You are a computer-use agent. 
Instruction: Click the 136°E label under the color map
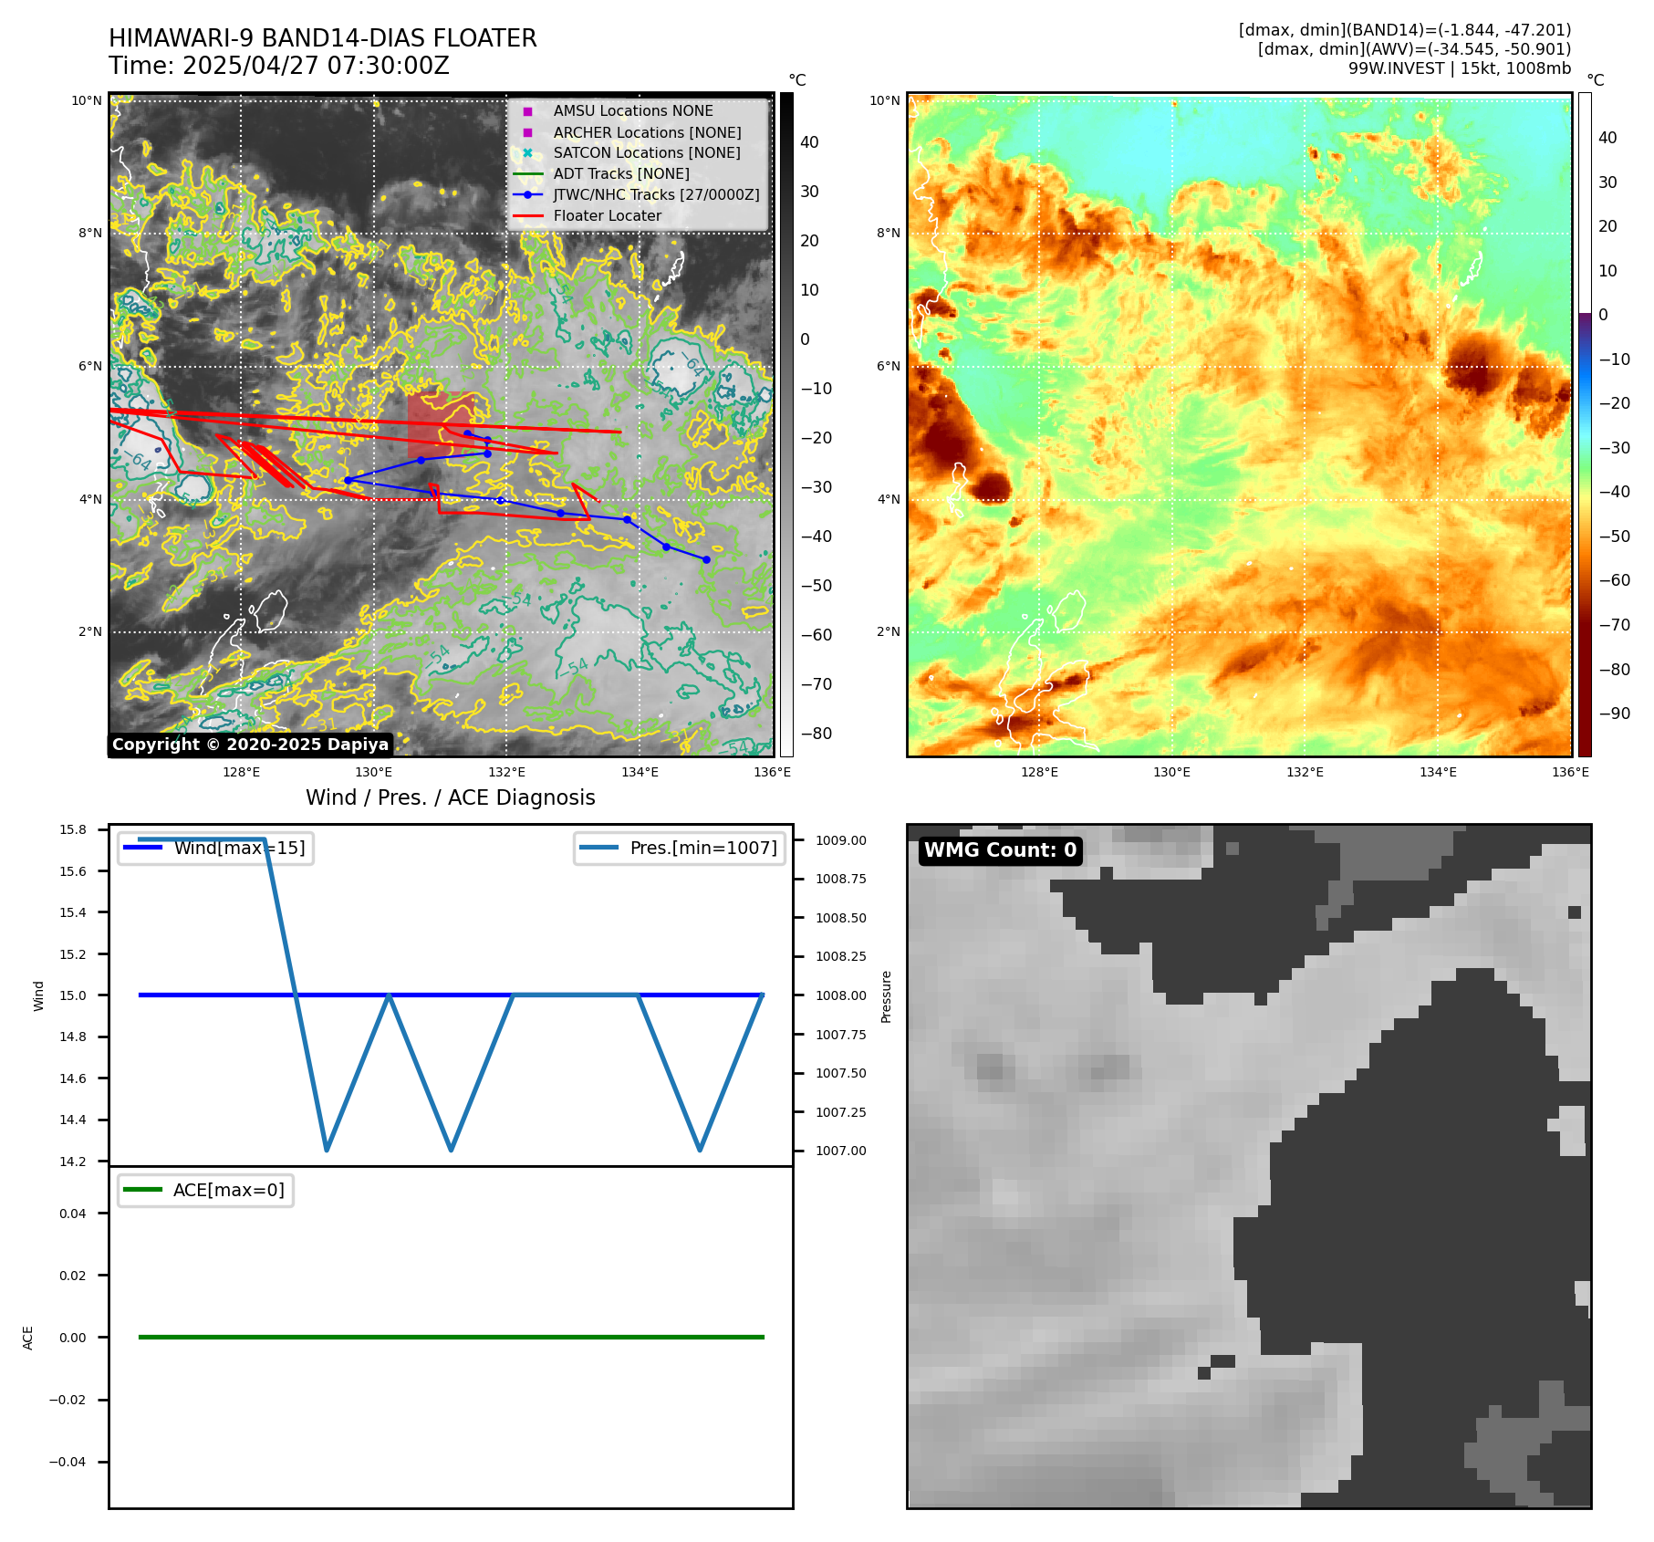coord(1571,772)
